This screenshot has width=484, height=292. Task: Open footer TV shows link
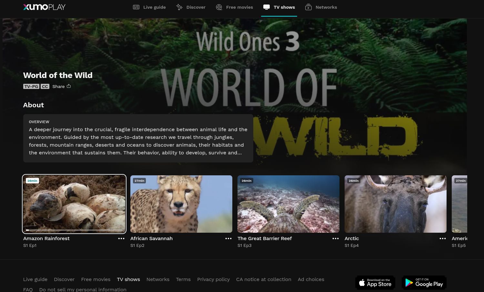click(x=128, y=279)
